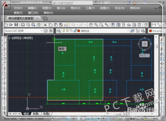Click the Paste icon

coord(56,25)
